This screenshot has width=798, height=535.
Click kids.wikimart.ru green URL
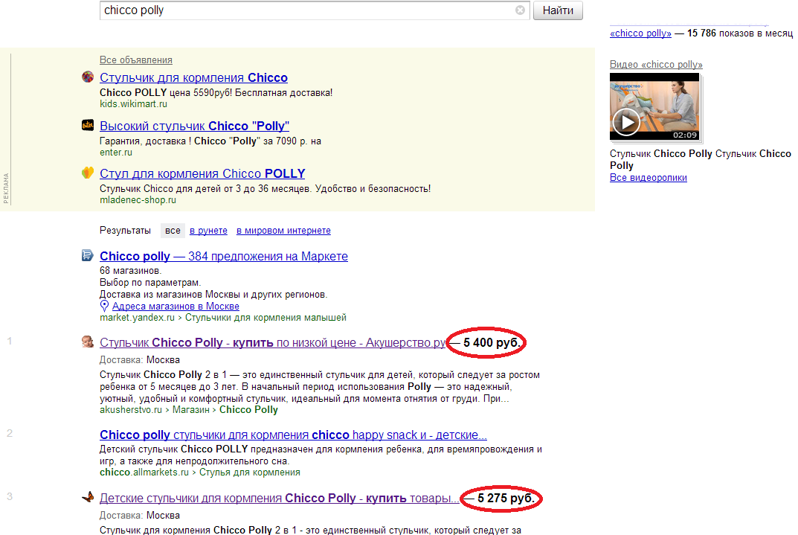(x=133, y=104)
